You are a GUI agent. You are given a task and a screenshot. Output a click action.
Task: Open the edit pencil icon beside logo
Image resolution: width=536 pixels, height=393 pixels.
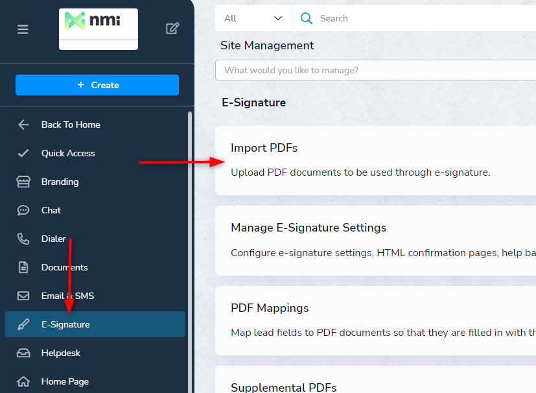pos(172,29)
